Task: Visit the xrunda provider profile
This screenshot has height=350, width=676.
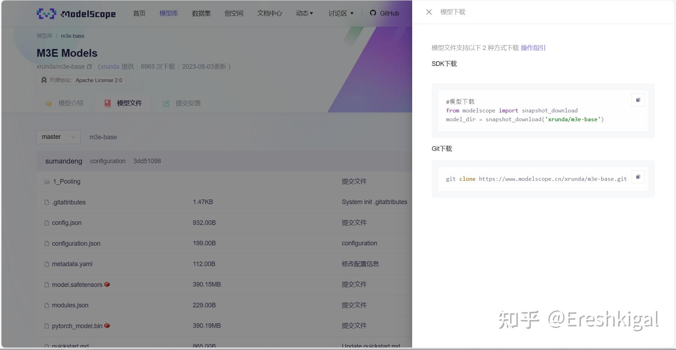Action: point(110,66)
